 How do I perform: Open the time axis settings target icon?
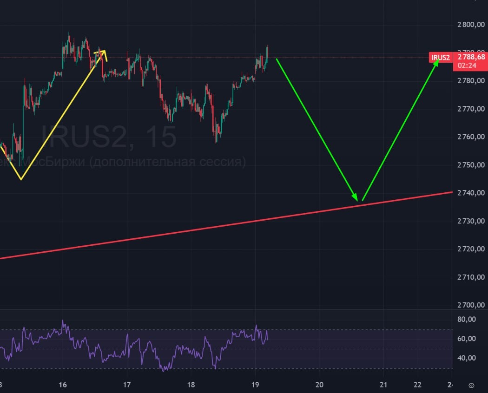point(471,386)
